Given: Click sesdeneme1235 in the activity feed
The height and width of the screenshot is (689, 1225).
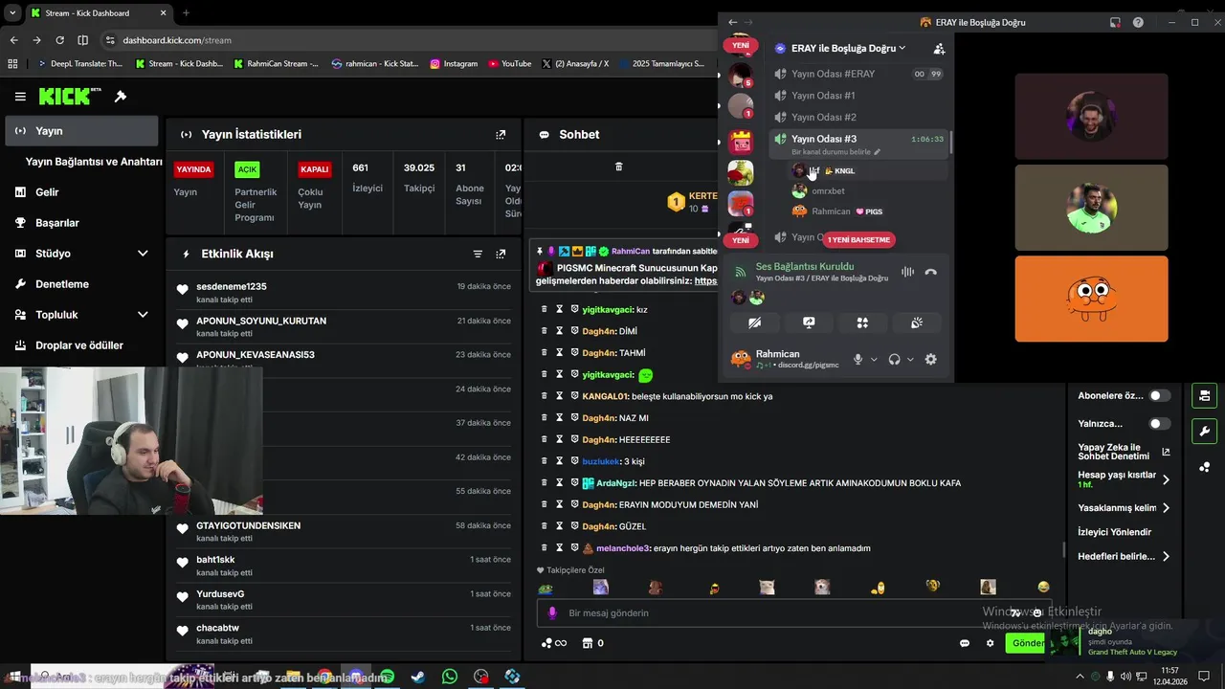Looking at the screenshot, I should pos(232,286).
